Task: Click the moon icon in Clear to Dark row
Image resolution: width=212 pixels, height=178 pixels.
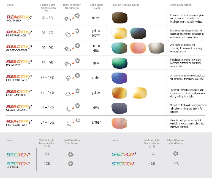Action: [x=69, y=109]
